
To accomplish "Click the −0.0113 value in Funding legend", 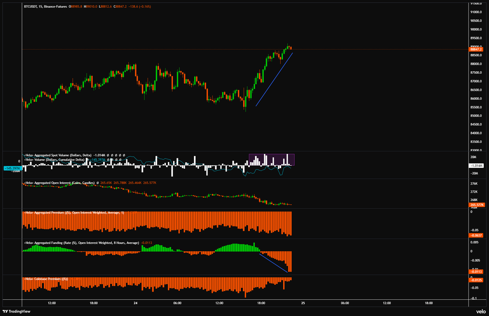I will click(x=147, y=243).
